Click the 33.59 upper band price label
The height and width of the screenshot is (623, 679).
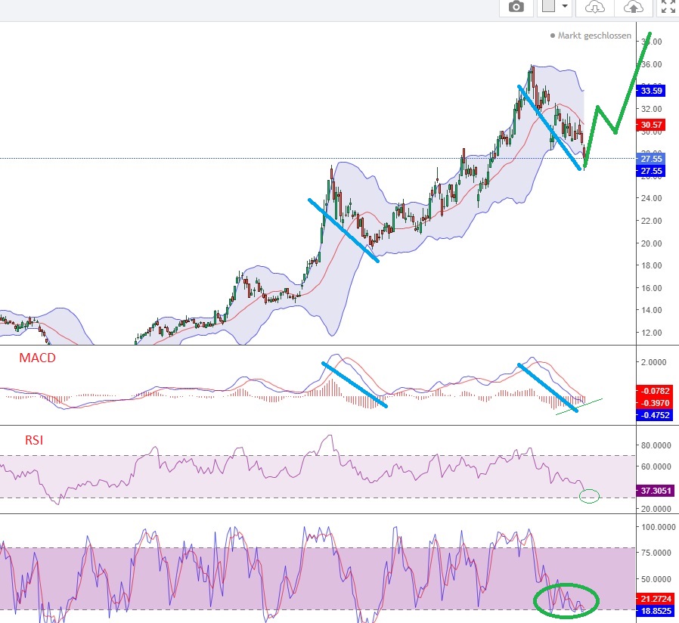point(651,91)
